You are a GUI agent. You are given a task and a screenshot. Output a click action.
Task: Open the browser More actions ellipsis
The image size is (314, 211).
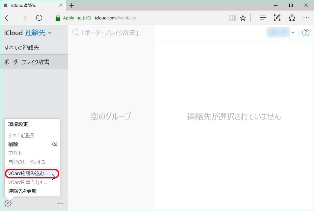click(306, 18)
